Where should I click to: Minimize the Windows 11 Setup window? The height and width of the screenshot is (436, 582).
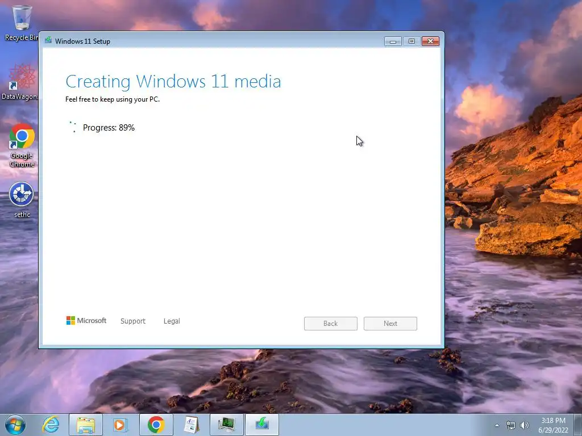pyautogui.click(x=393, y=41)
